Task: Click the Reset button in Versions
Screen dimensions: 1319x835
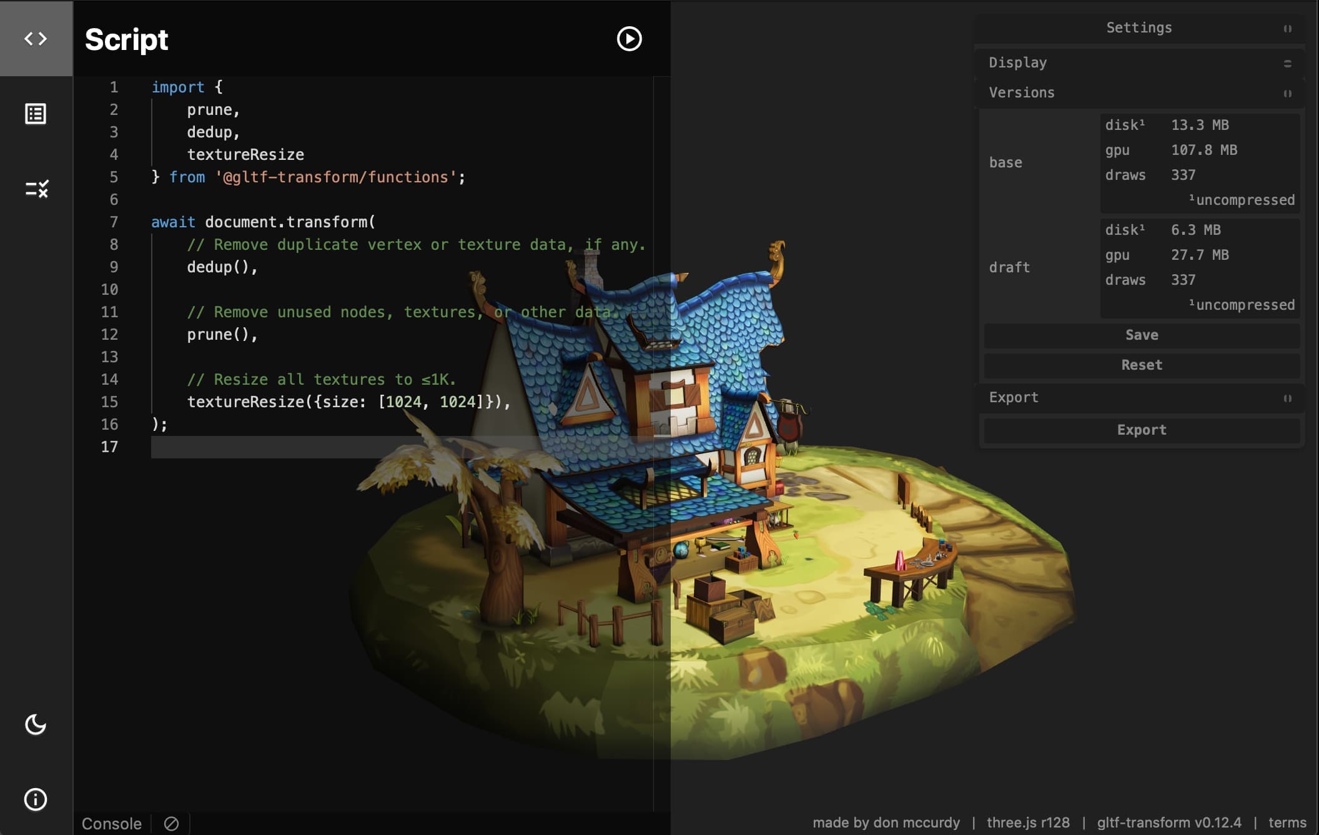Action: coord(1142,365)
